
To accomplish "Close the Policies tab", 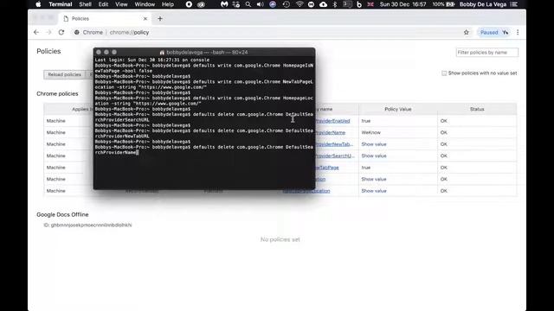I will click(145, 19).
